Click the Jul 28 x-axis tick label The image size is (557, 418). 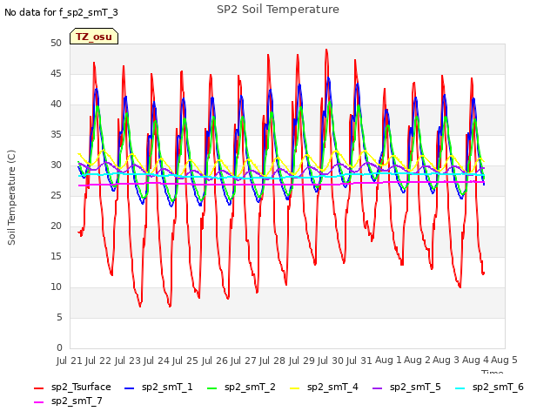273,361
